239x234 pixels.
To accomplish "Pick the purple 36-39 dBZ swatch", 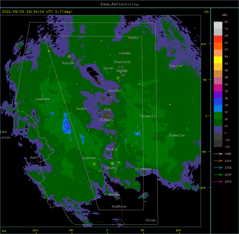I will coord(218,95).
